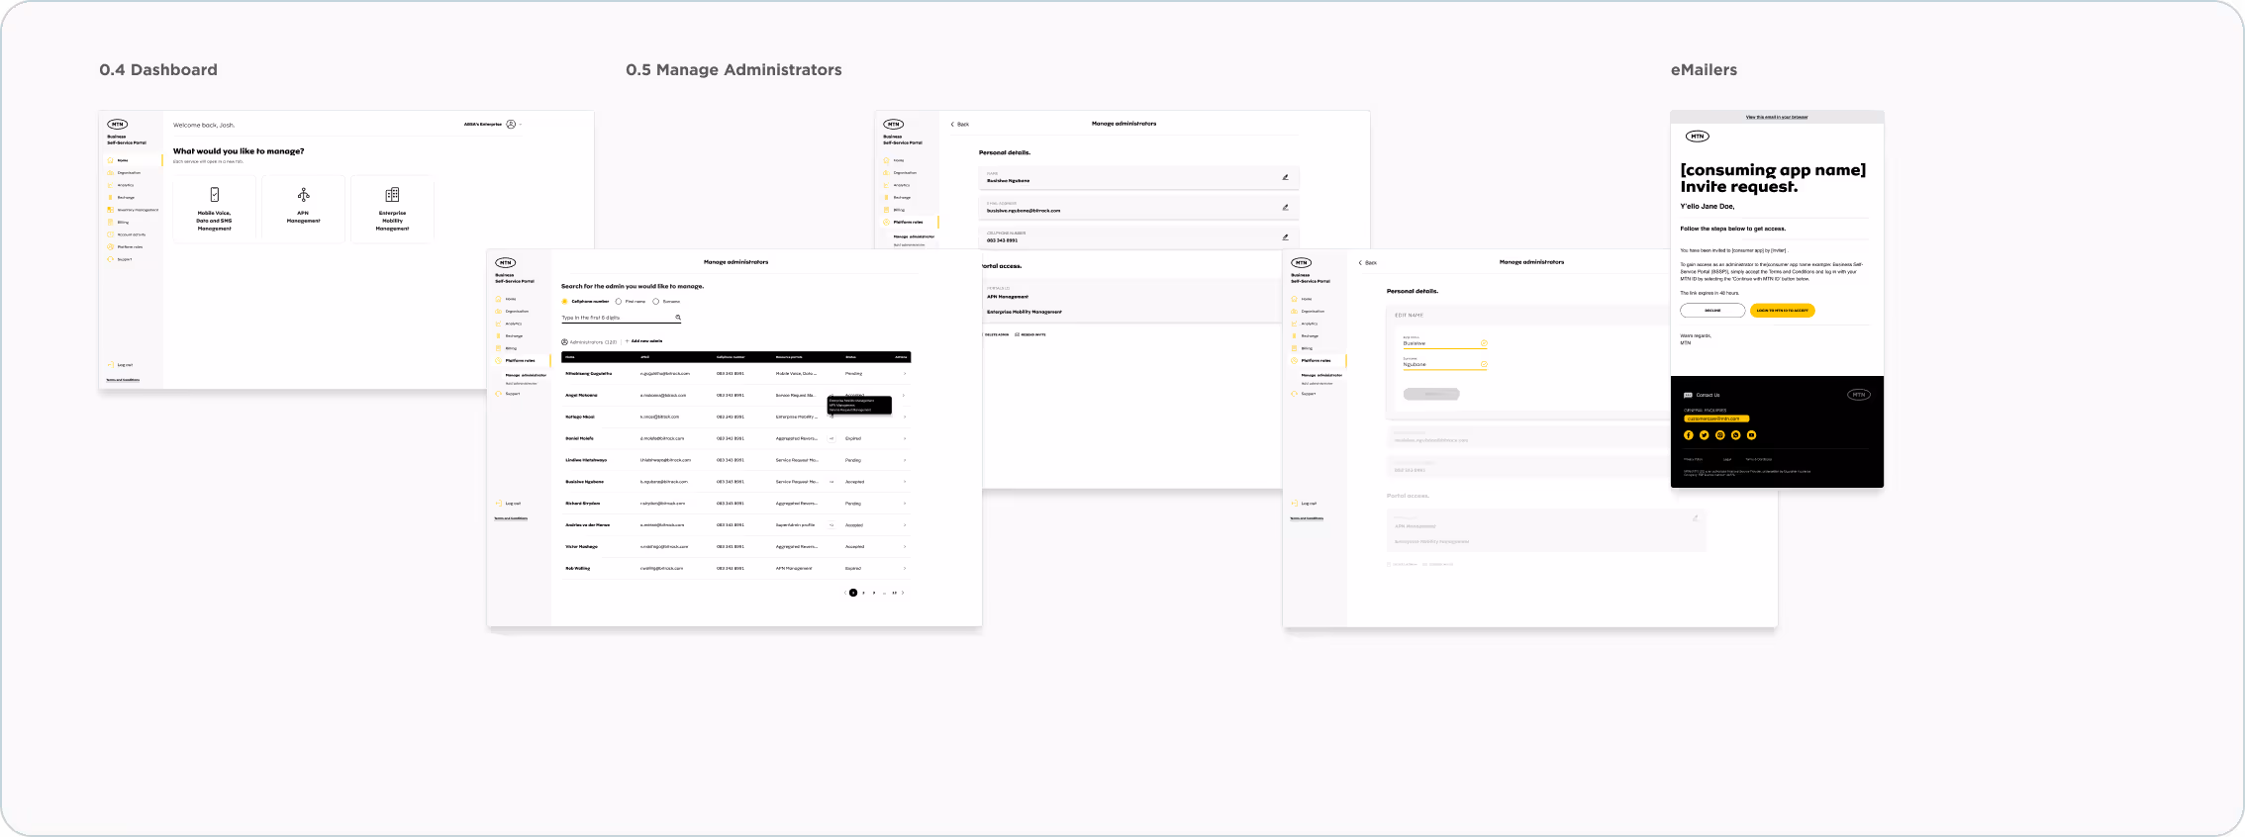Open Analytics in the Dashboard sidebar
This screenshot has height=837, width=2245.
coord(121,185)
